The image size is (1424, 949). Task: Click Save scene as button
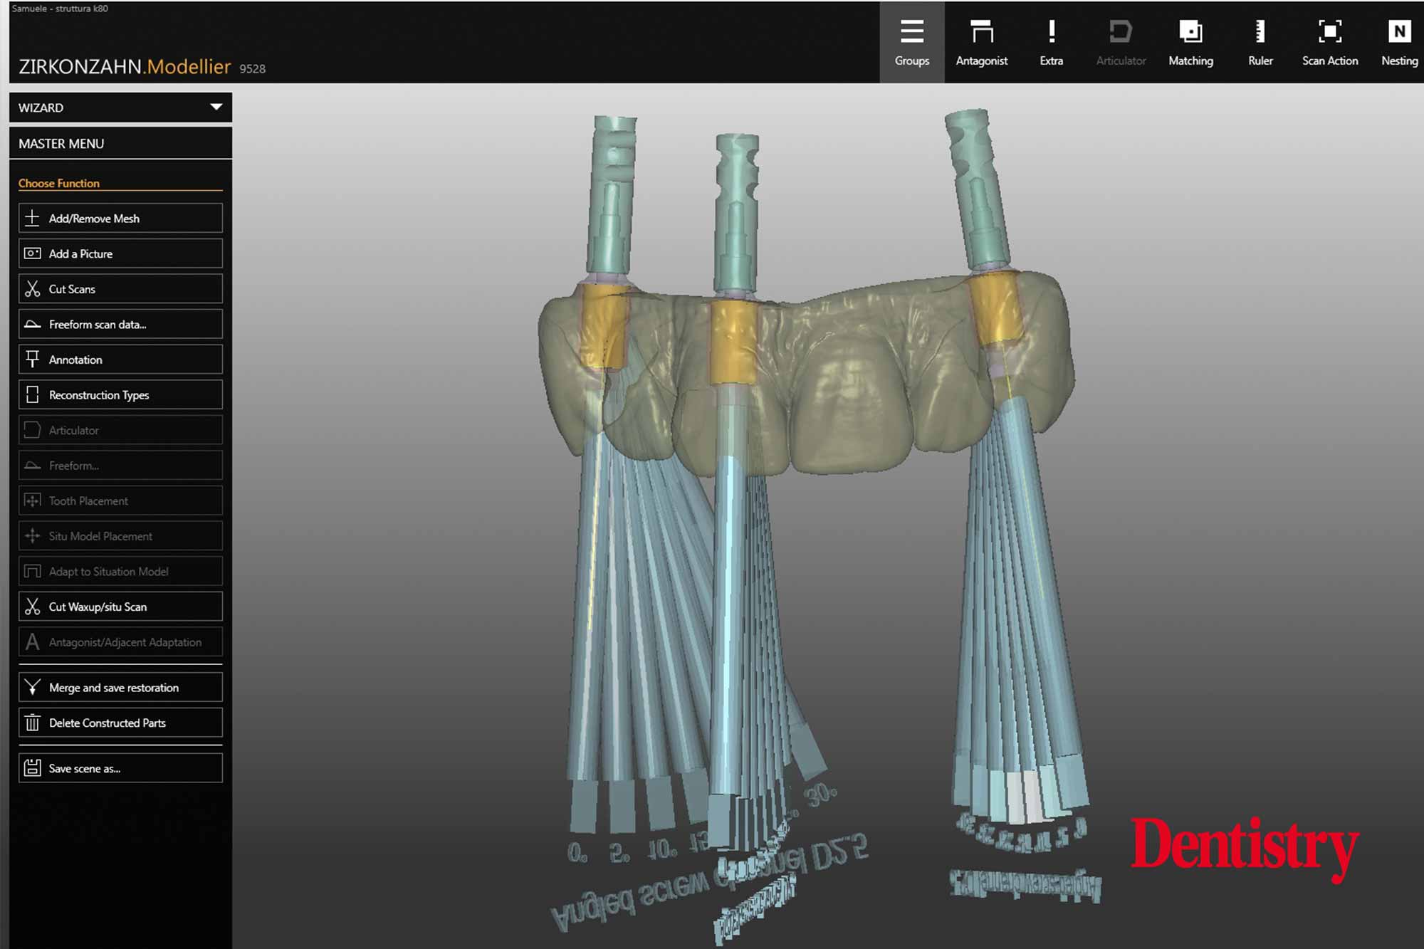[120, 768]
